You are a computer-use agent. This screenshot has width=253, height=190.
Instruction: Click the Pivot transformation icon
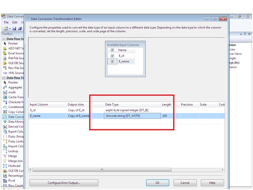[x=4, y=180]
